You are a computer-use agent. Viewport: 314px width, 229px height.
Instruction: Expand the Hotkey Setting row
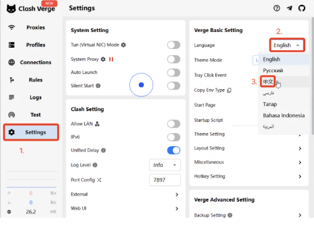click(x=249, y=176)
